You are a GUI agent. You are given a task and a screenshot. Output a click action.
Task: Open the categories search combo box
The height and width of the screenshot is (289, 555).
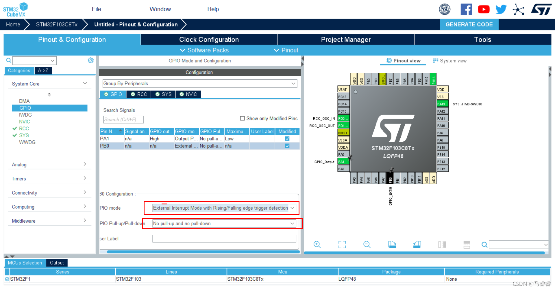[34, 61]
